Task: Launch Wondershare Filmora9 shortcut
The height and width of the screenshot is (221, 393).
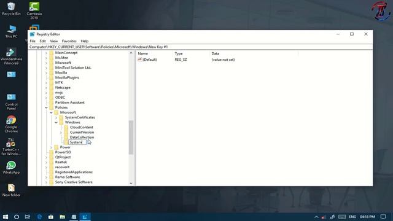Action: [11, 56]
